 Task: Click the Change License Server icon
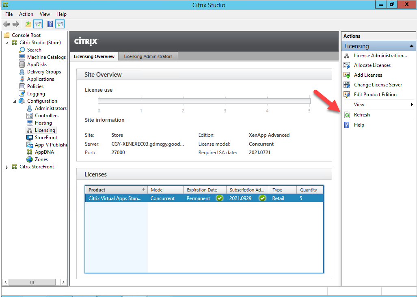[347, 85]
